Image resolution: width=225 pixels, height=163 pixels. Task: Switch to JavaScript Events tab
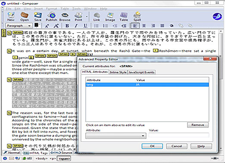pos(141,72)
